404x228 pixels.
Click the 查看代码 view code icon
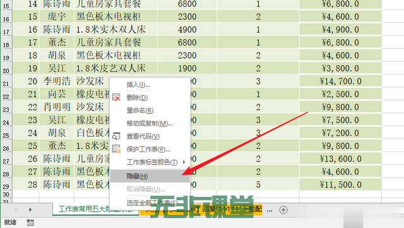[116, 136]
